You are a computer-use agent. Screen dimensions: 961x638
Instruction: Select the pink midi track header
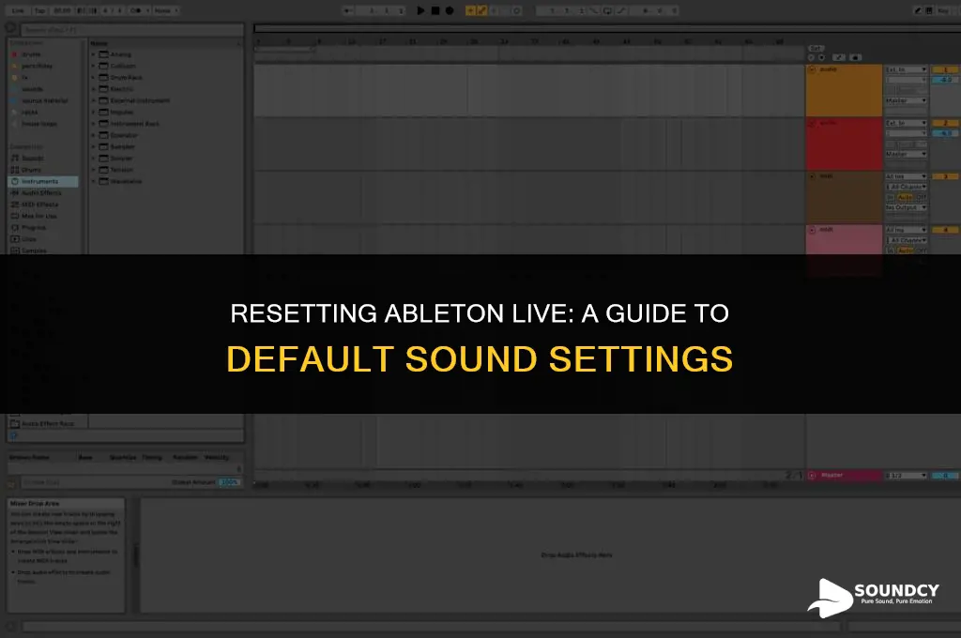pyautogui.click(x=844, y=240)
